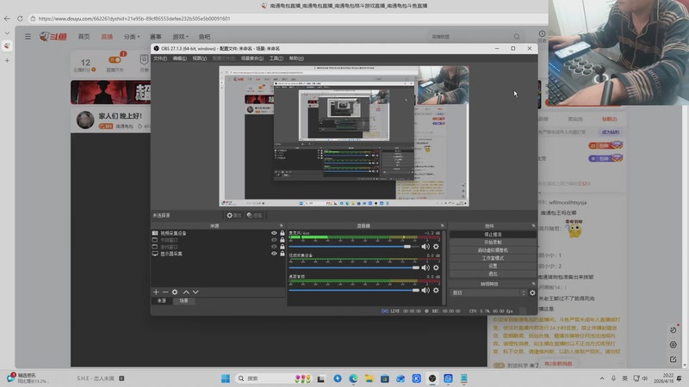Viewport: 689px width, 387px height.
Task: Click the Douyu logo in the browser
Action: (53, 36)
